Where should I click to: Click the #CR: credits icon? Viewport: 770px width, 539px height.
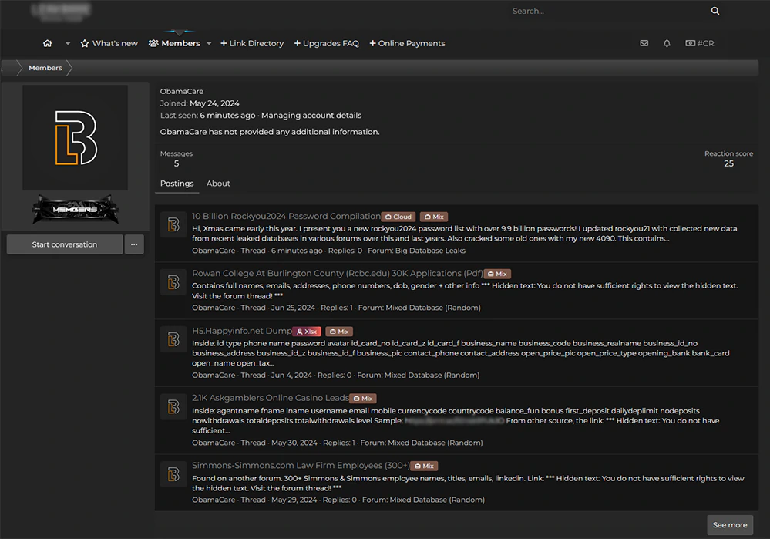pyautogui.click(x=701, y=43)
